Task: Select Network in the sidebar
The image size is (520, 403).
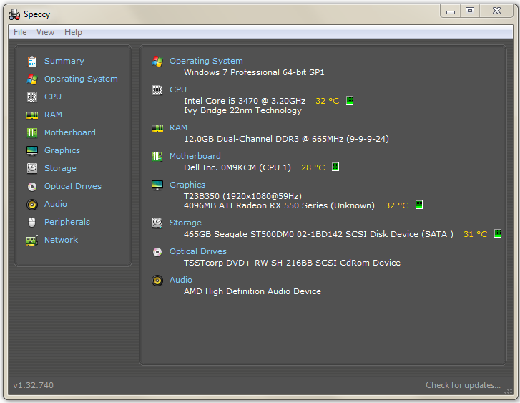Action: click(61, 240)
